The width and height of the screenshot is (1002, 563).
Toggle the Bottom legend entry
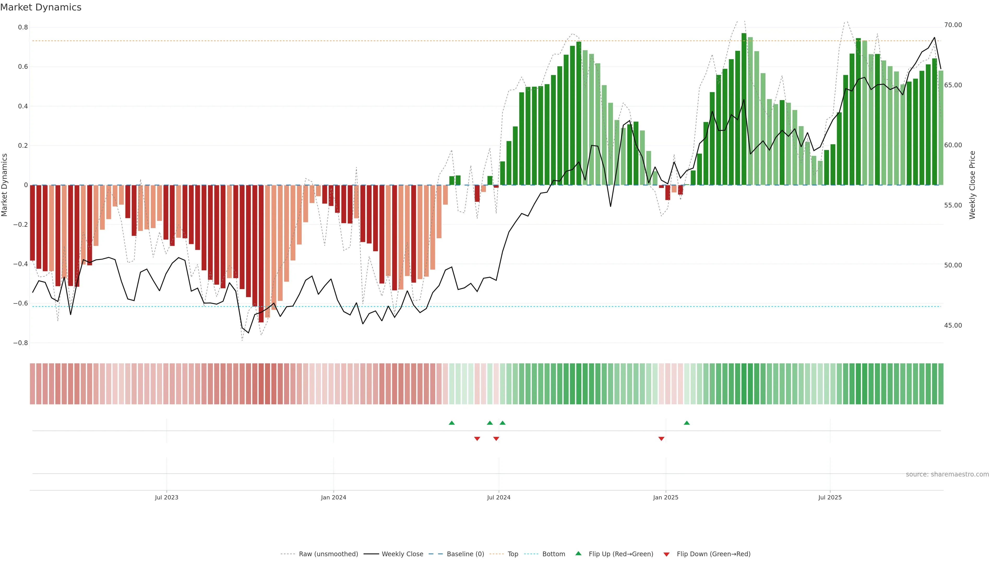click(553, 554)
